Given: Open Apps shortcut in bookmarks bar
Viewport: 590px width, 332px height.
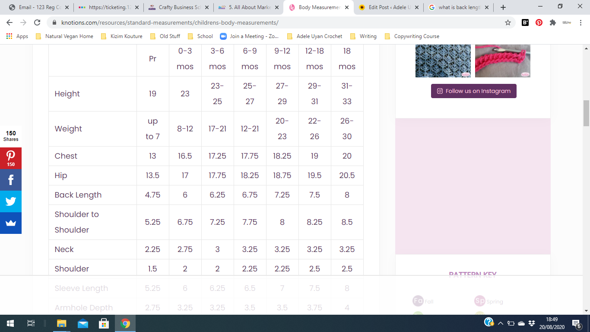Looking at the screenshot, I should [17, 36].
